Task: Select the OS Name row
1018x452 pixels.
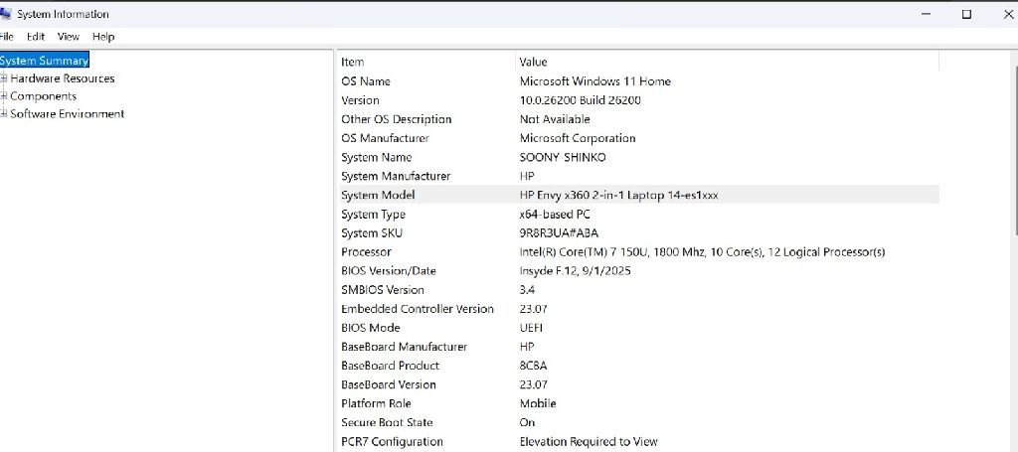Action: (x=366, y=81)
